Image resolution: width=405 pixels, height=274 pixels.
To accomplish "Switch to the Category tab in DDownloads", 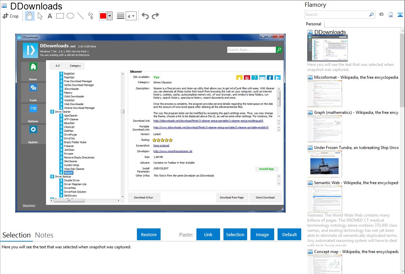I will click(75, 66).
